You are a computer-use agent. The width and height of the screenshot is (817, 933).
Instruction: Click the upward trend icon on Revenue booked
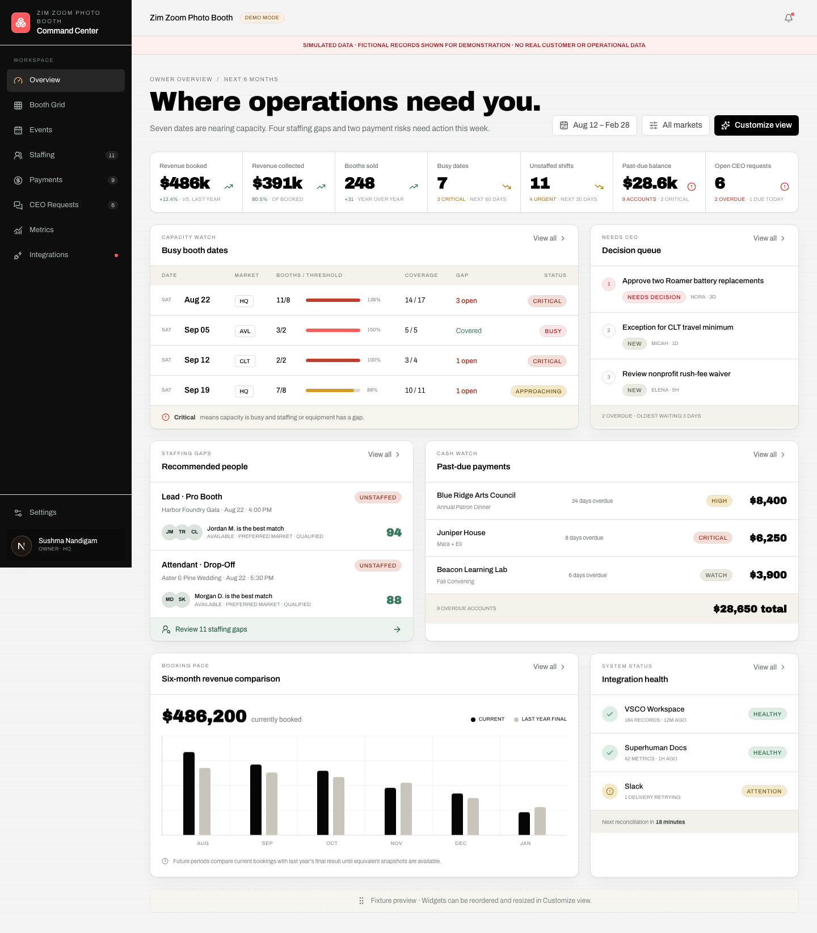229,187
